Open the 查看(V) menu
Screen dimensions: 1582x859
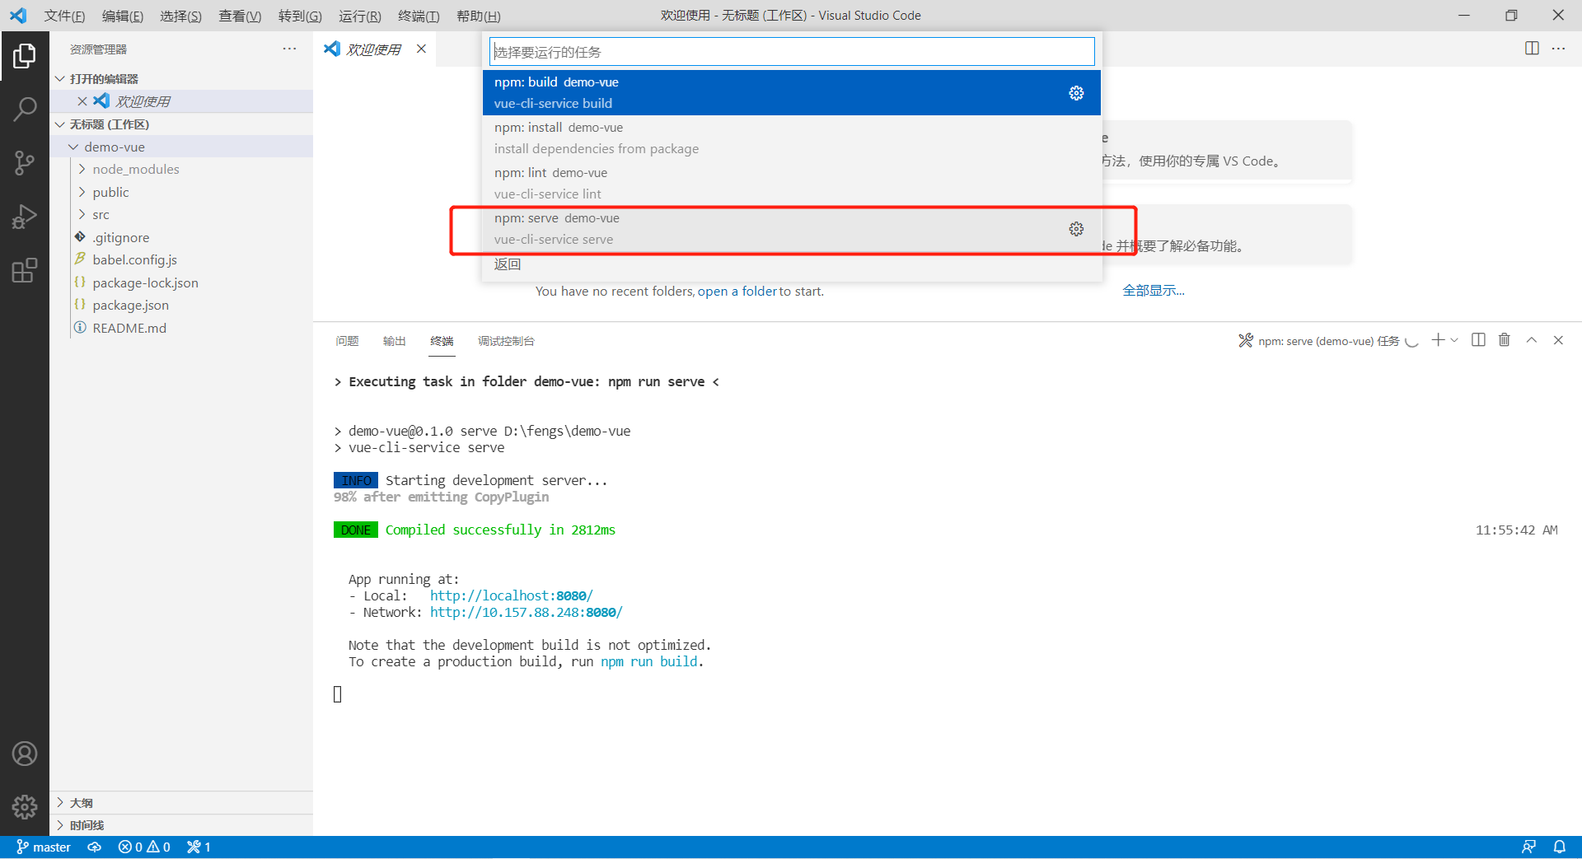[240, 16]
